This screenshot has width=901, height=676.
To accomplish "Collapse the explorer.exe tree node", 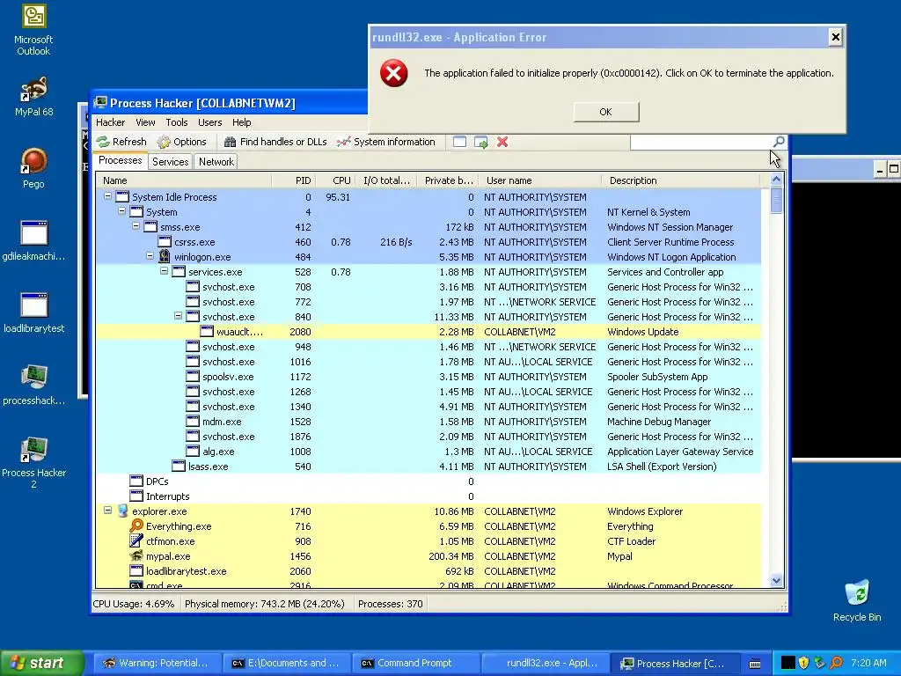I will [x=107, y=511].
